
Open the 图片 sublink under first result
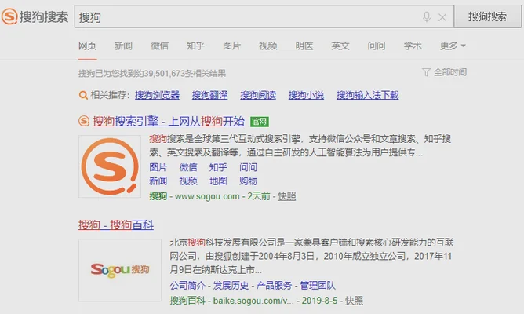point(158,167)
